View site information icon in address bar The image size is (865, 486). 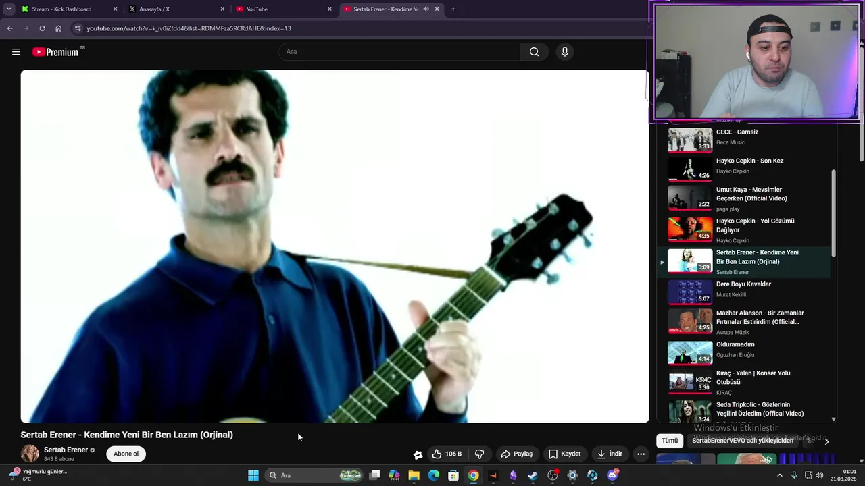[x=78, y=28]
